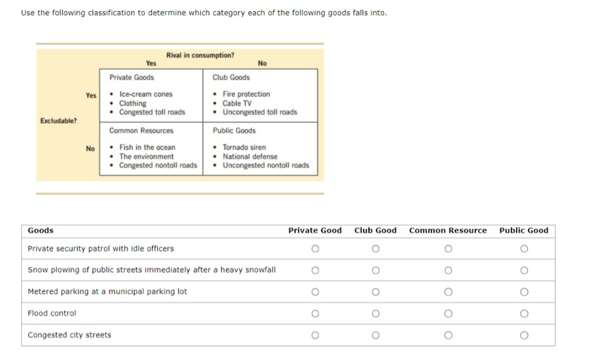Select Club Good for flood control
Screen dimensions: 599x358
[x=375, y=313]
